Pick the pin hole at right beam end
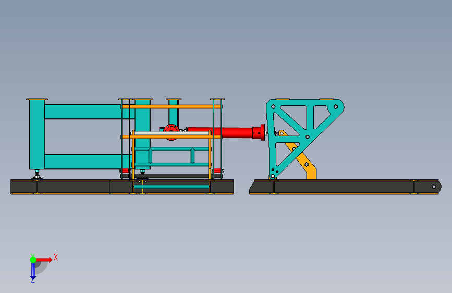 (x=434, y=187)
